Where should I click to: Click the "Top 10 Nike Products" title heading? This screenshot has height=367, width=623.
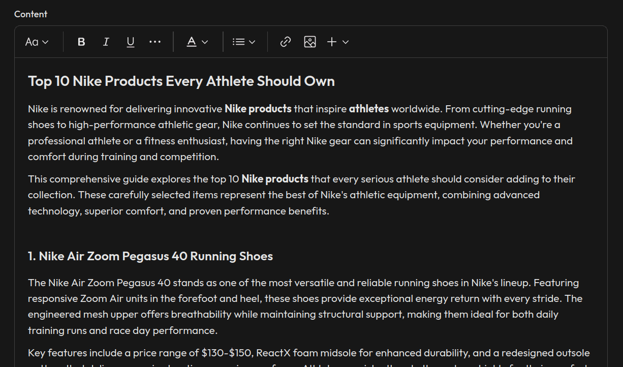click(x=181, y=81)
